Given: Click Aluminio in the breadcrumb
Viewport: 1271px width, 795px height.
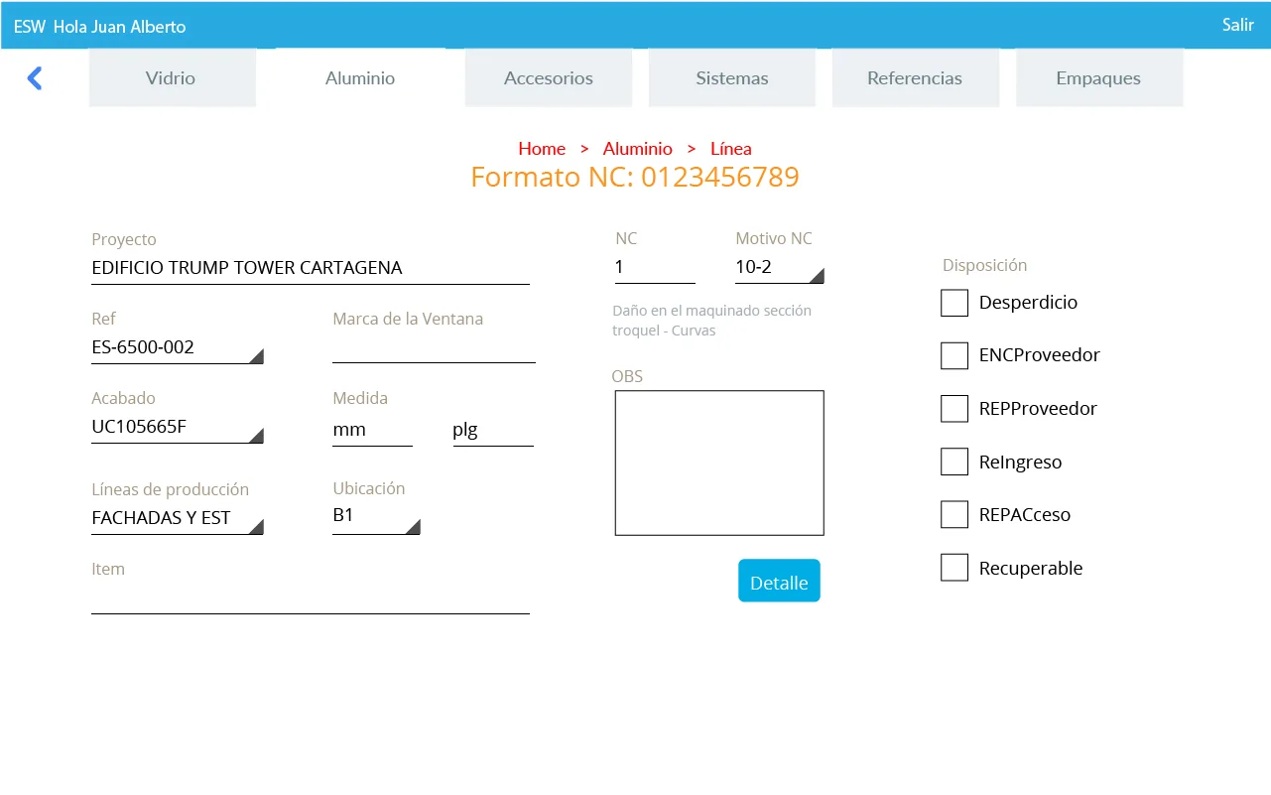Looking at the screenshot, I should point(638,149).
